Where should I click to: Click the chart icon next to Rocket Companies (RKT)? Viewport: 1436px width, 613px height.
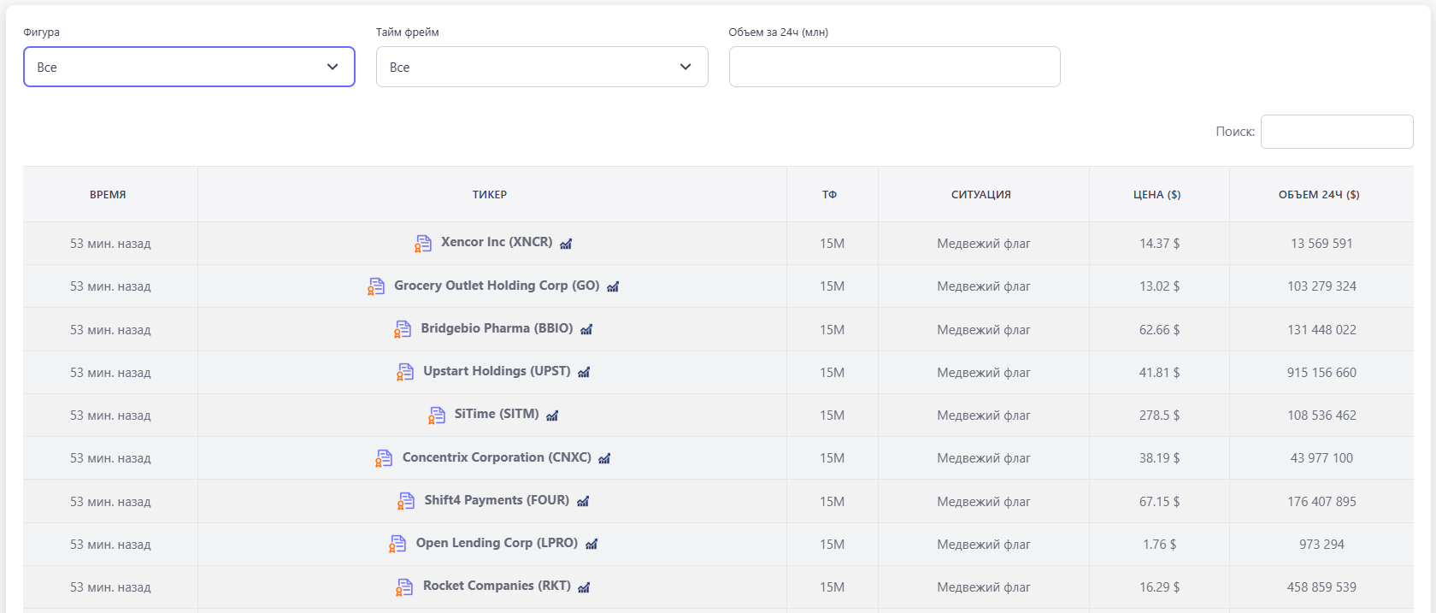coord(584,587)
